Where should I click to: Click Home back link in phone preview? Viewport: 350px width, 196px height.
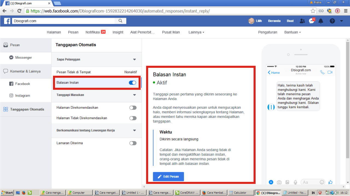click(274, 72)
